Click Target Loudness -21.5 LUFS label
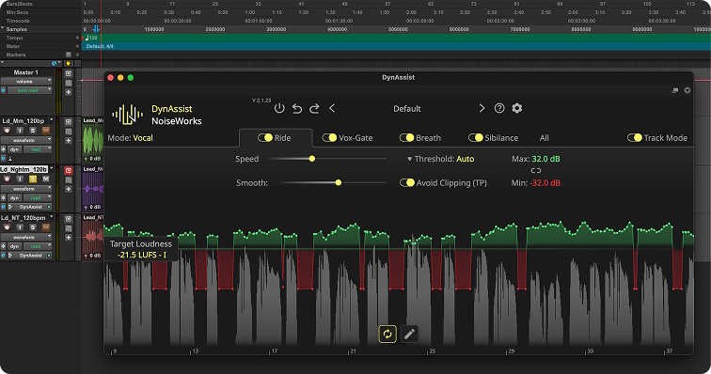 click(x=141, y=249)
